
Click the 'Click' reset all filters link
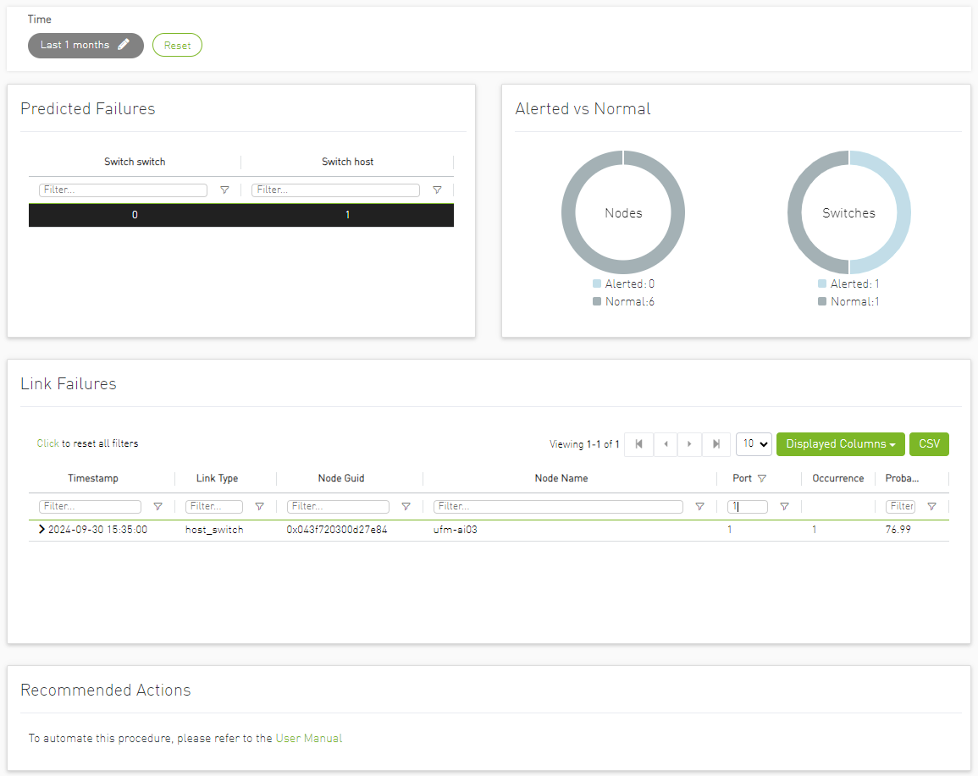pos(47,443)
